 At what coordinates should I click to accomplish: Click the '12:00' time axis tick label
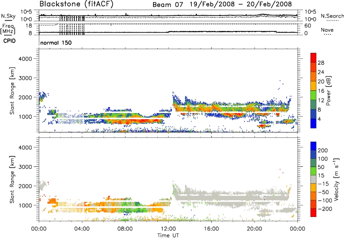point(168,229)
